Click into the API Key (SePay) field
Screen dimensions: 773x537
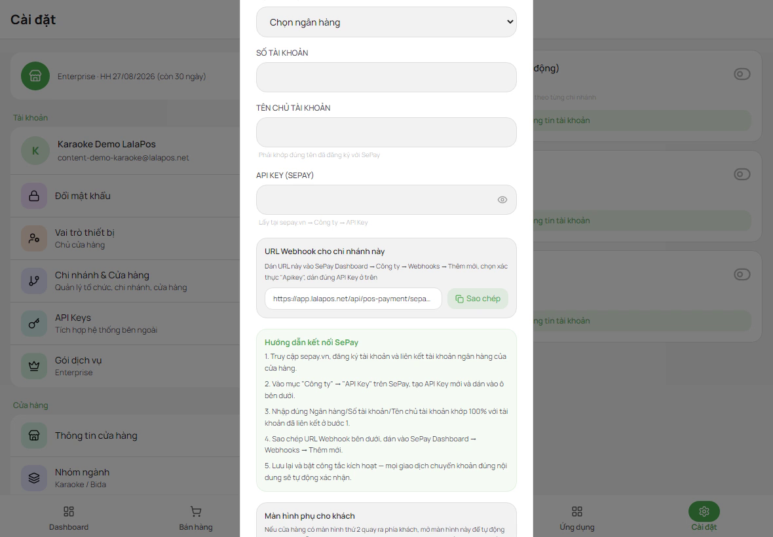(386, 200)
